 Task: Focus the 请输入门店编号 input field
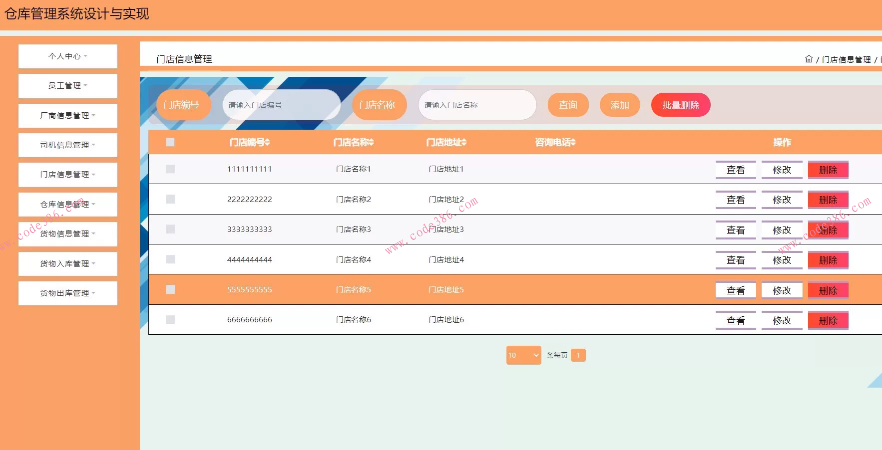click(282, 105)
